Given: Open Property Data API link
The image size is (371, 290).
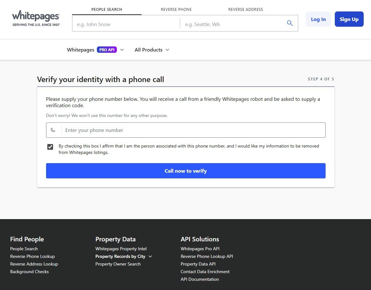Looking at the screenshot, I should (x=198, y=264).
